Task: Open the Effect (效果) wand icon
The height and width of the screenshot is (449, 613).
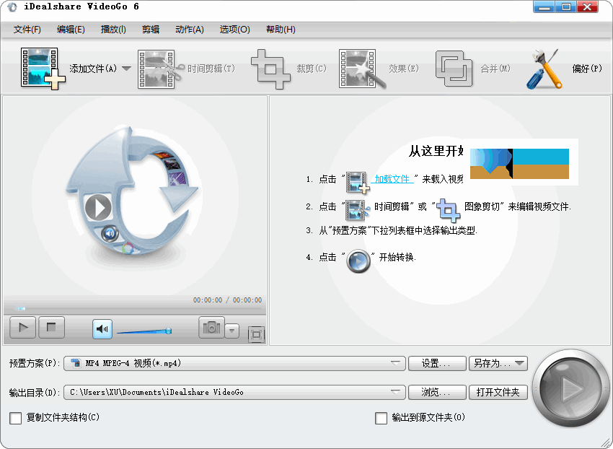Action: point(362,69)
